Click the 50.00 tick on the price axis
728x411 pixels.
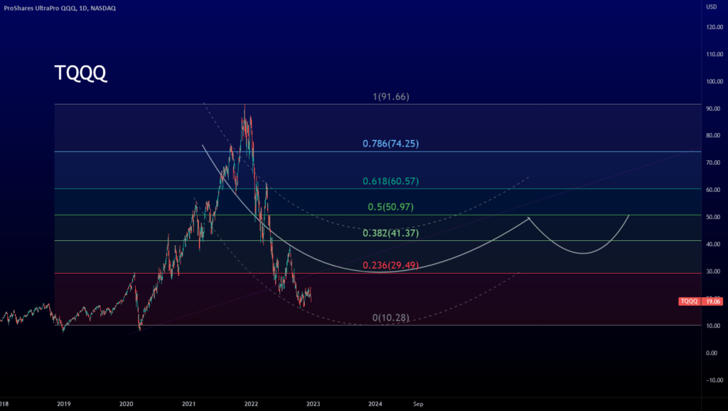pos(714,217)
